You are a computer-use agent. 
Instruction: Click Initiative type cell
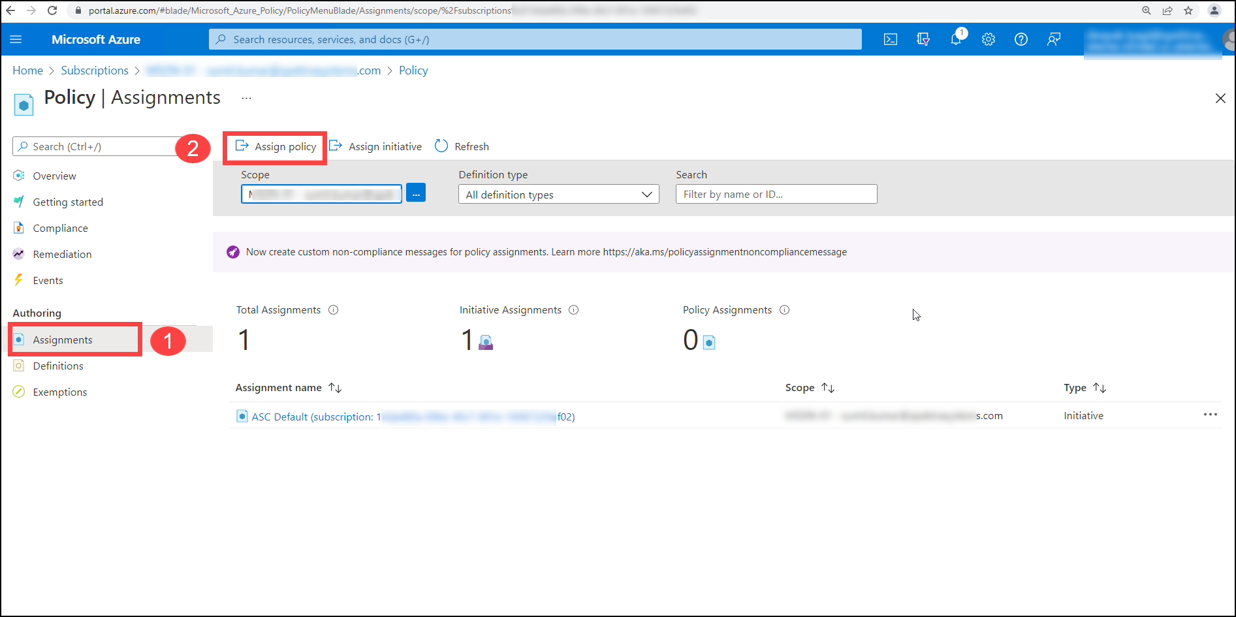1083,416
